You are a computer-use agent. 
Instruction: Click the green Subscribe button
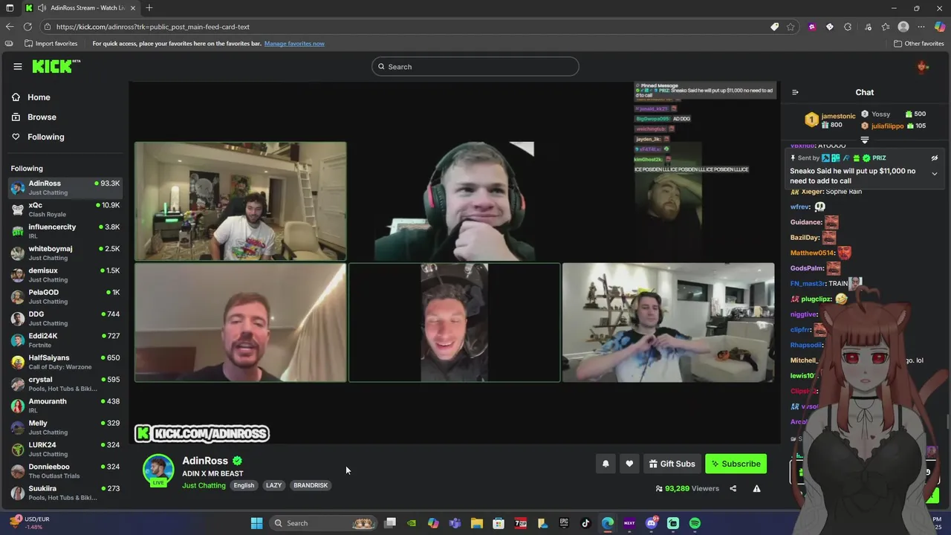point(736,464)
